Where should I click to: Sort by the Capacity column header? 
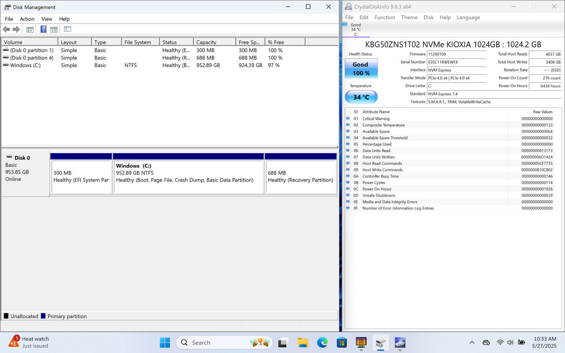215,42
